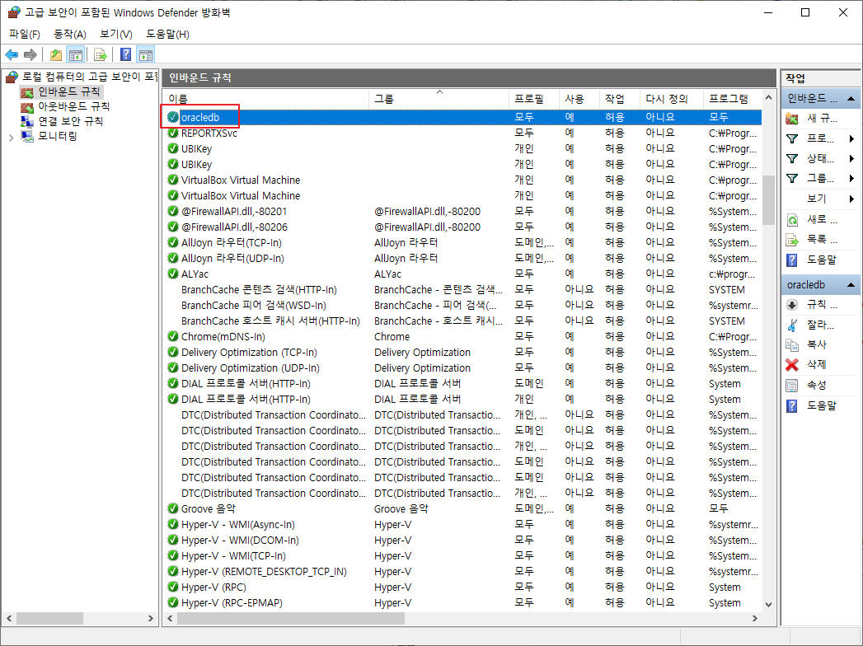The image size is (863, 646).
Task: Click the 도움말 link under oracledb actions
Action: pyautogui.click(x=821, y=405)
